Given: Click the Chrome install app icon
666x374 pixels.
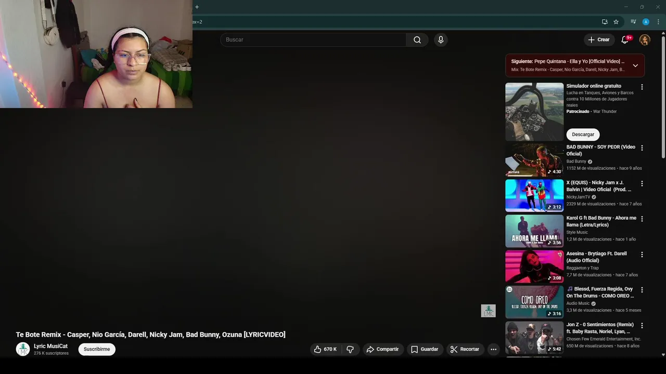Looking at the screenshot, I should click(x=605, y=22).
